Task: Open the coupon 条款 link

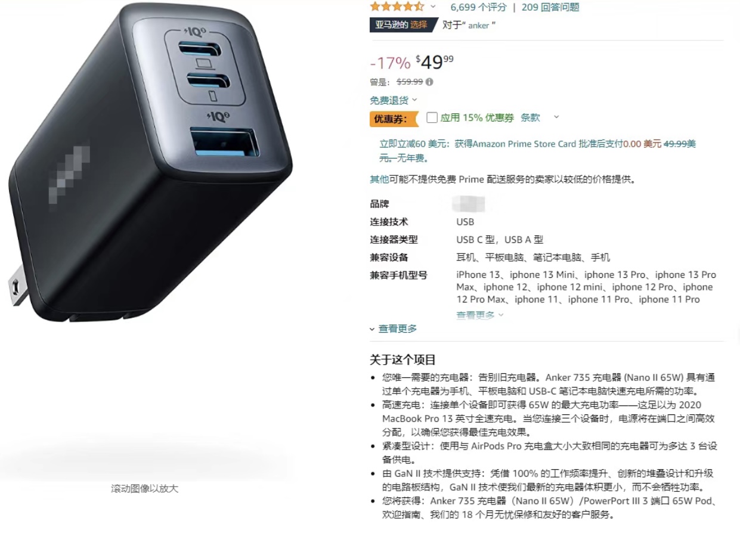Action: click(x=530, y=117)
